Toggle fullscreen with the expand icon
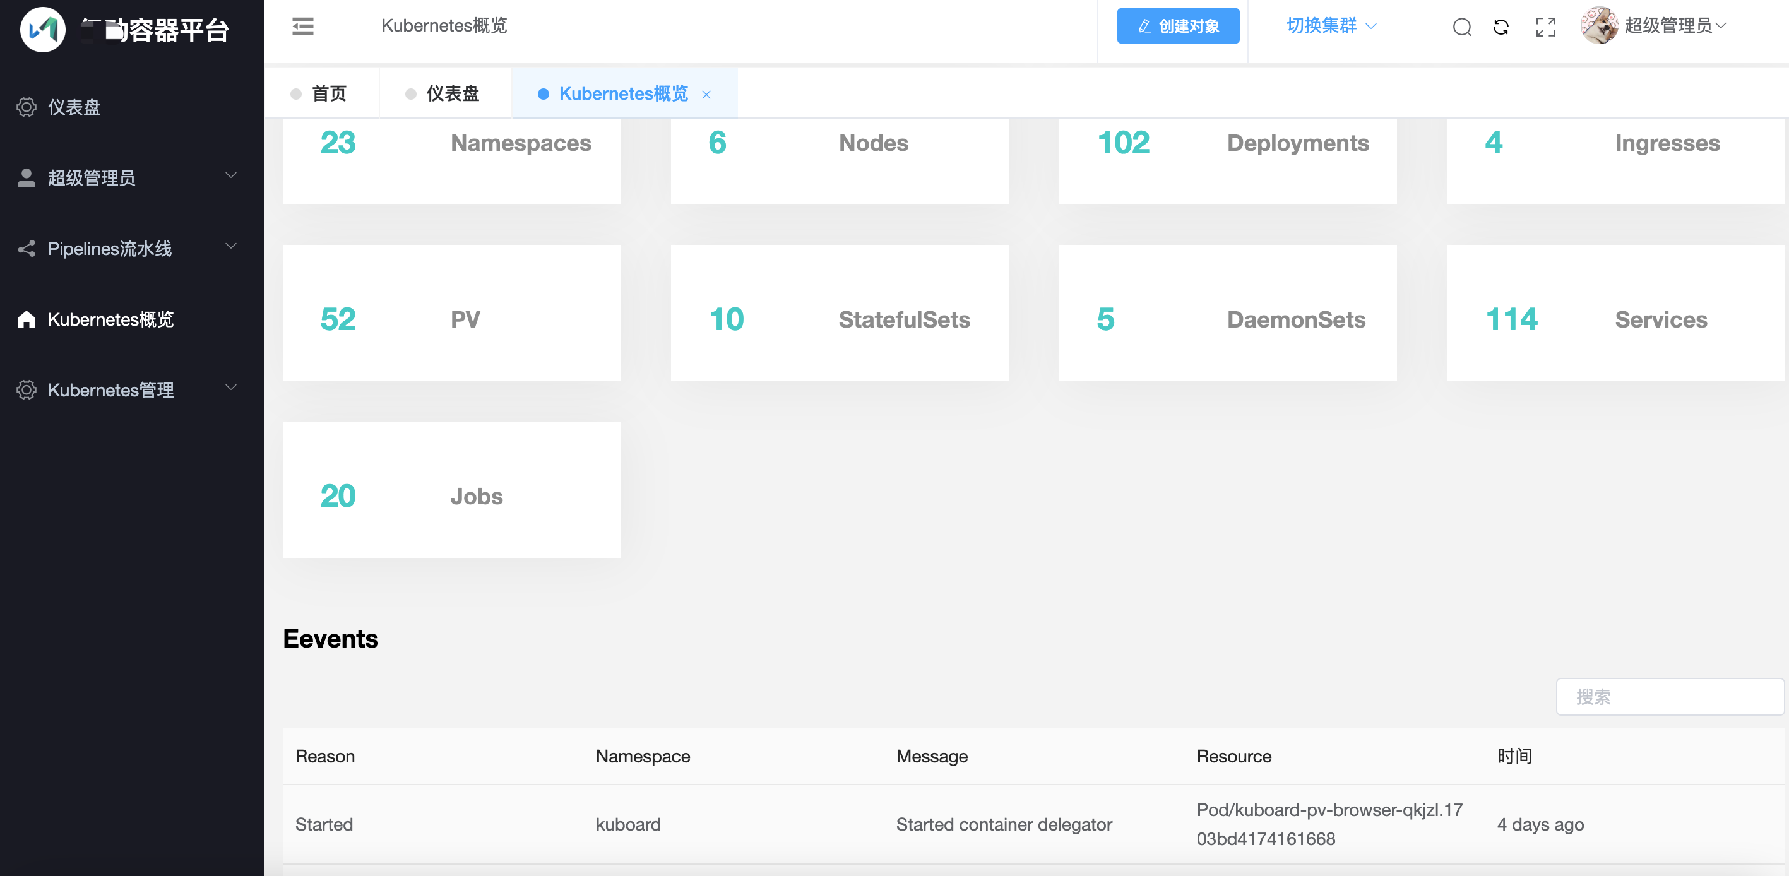This screenshot has height=876, width=1789. tap(1545, 27)
